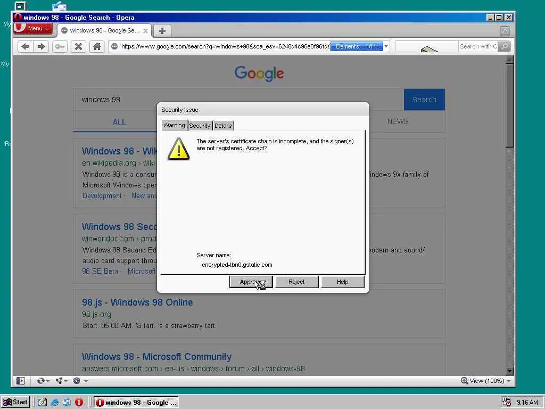Open the Windows 98 - Microsoft Community link

157,356
